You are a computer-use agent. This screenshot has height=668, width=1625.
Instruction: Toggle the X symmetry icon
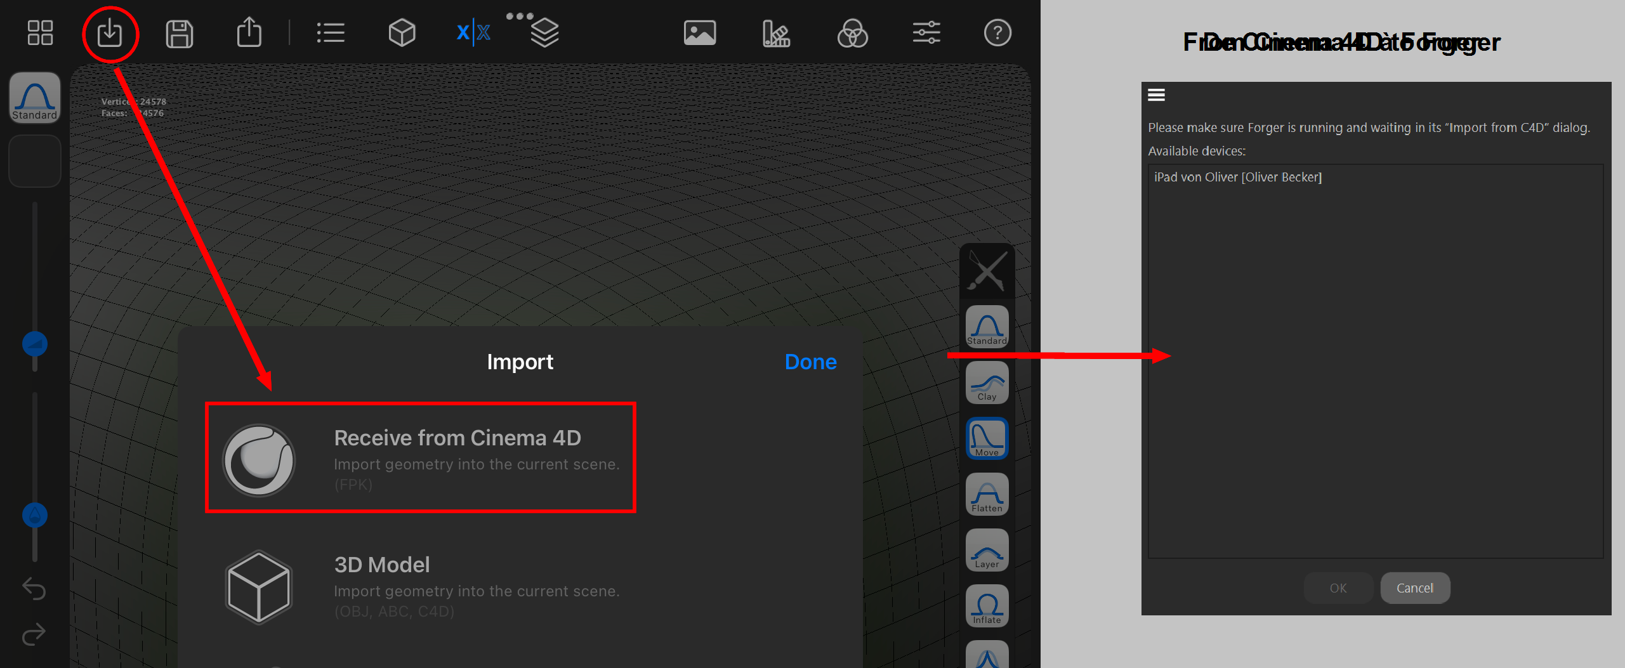coord(473,32)
